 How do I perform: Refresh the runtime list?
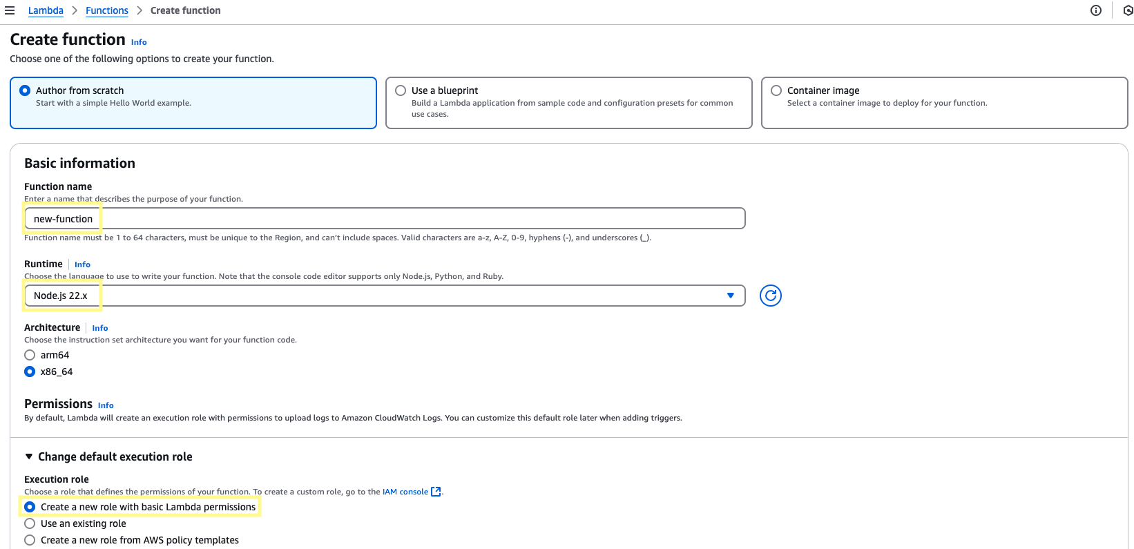[x=770, y=296]
